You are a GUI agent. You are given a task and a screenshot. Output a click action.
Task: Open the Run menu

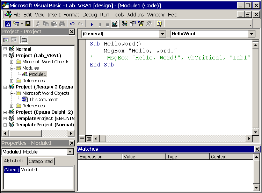104,15
